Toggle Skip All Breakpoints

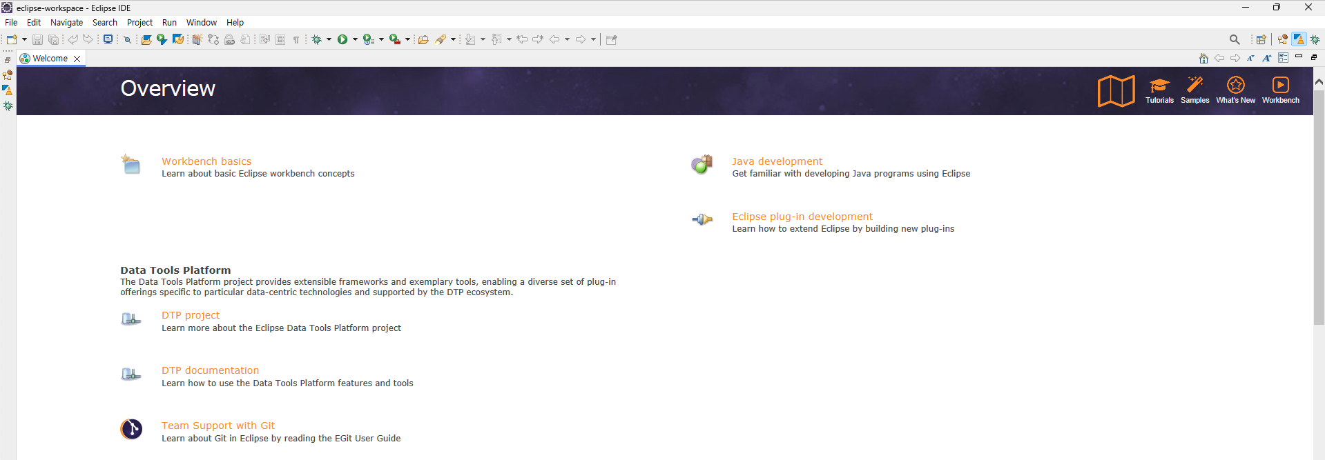tap(128, 39)
